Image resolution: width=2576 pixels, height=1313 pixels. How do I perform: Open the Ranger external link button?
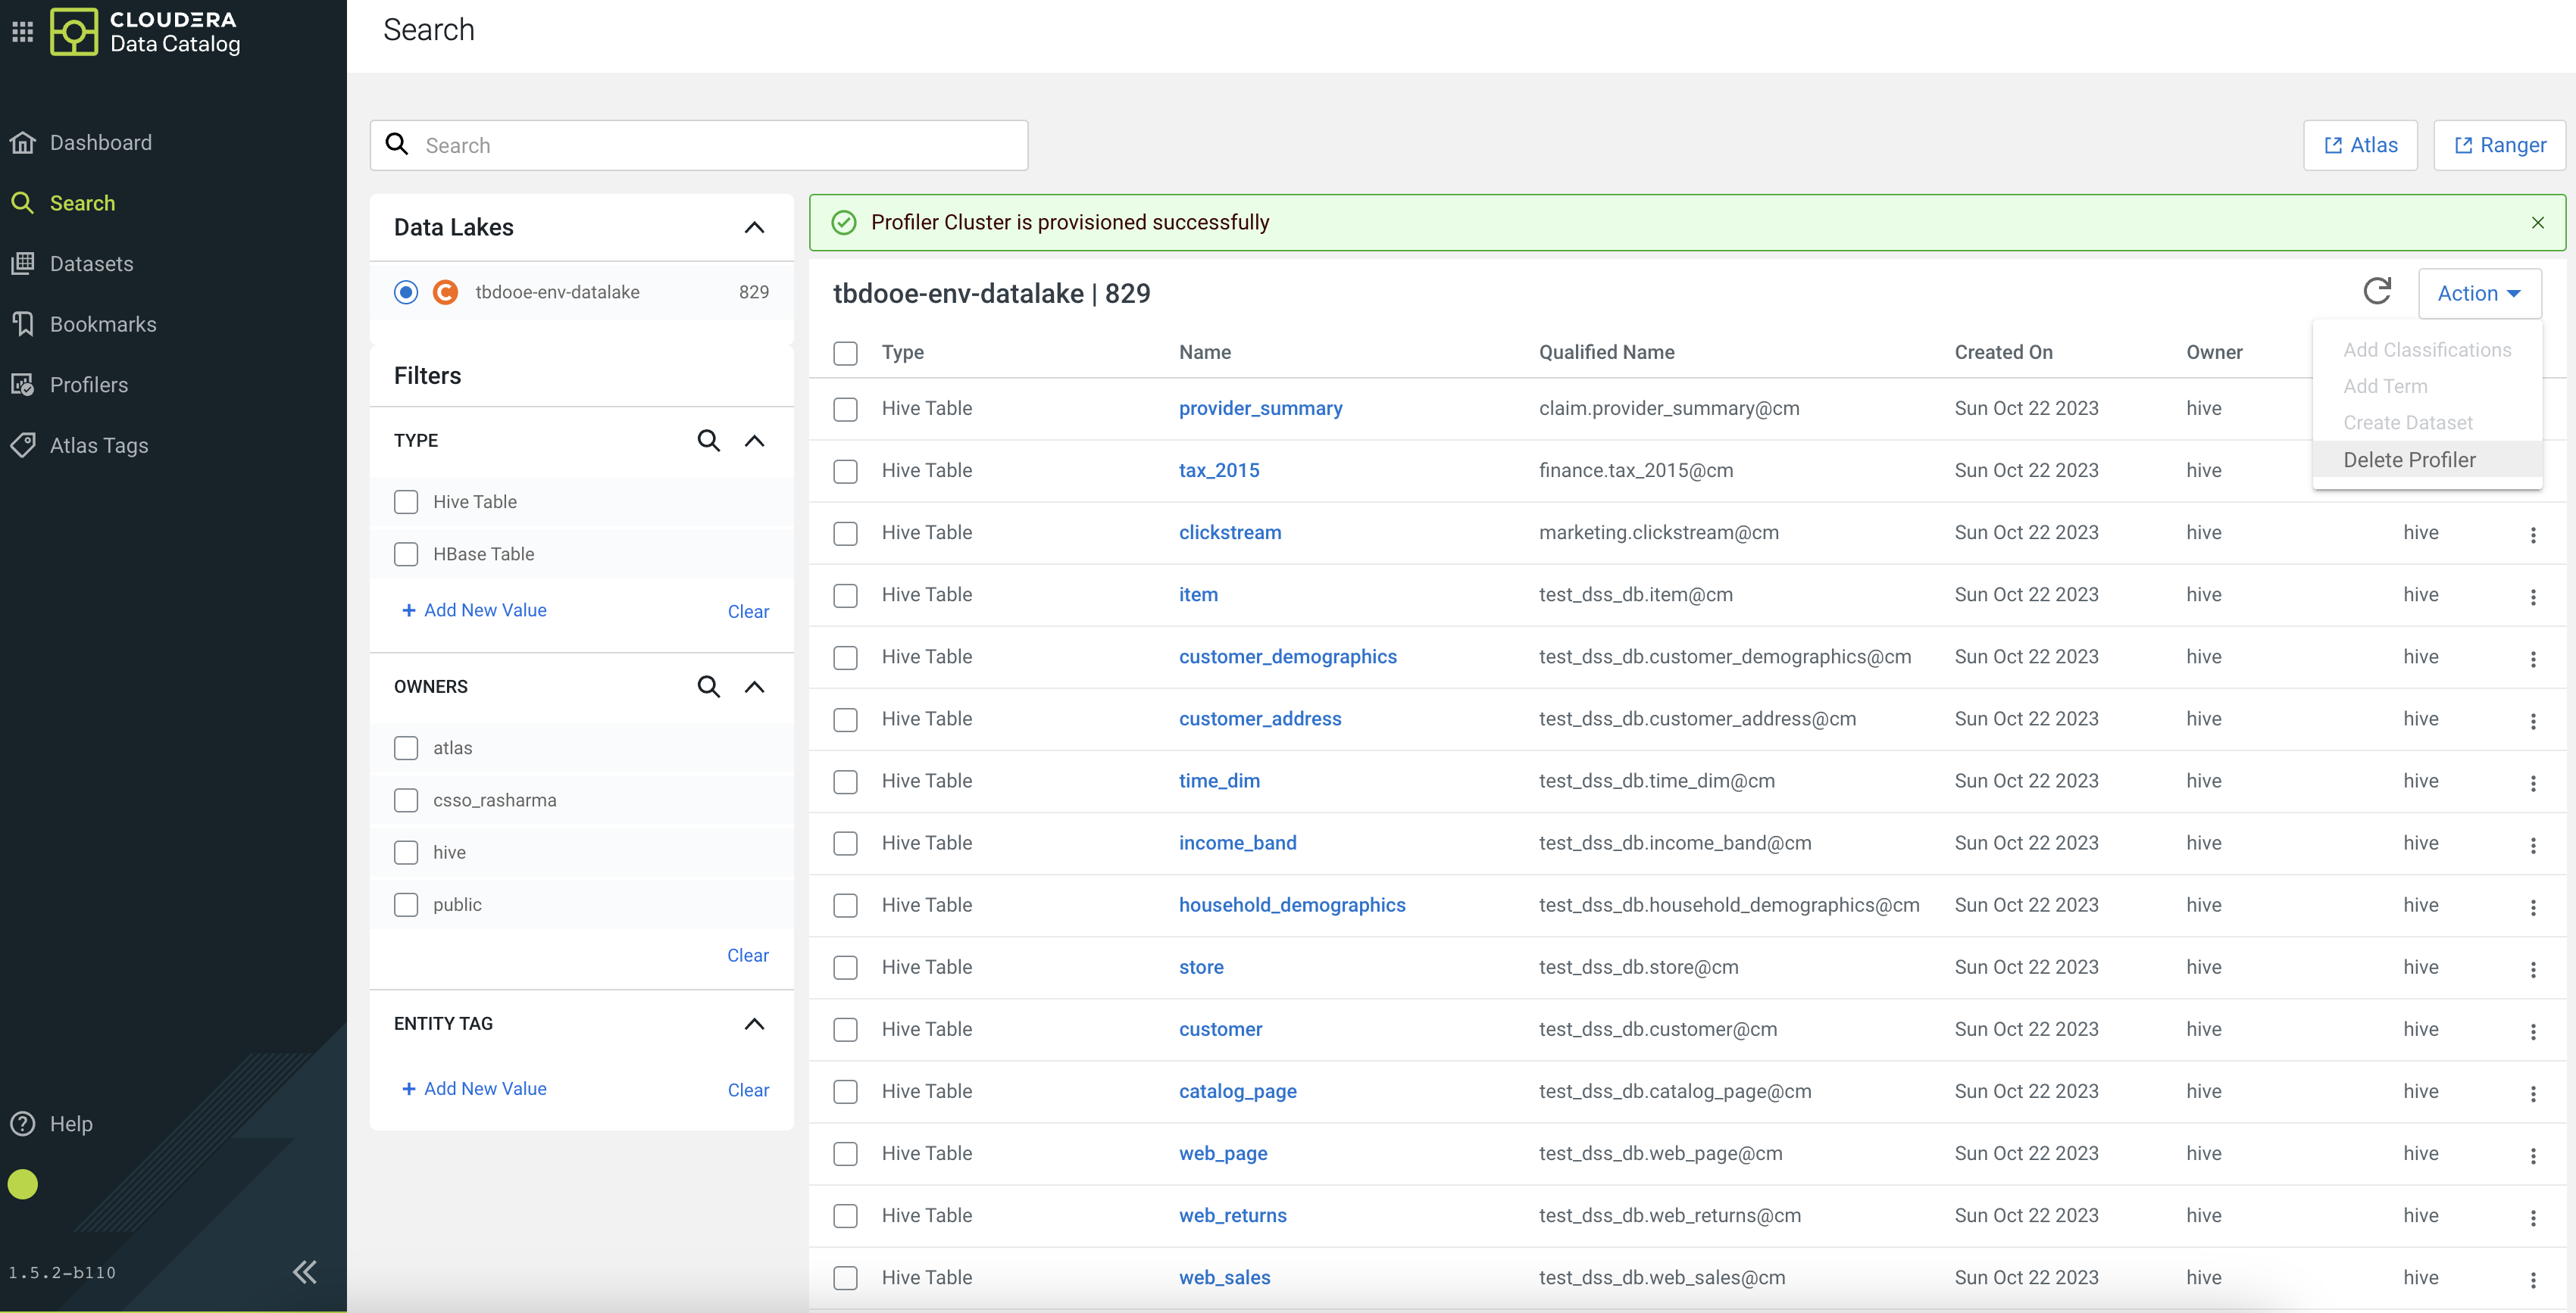pos(2499,146)
